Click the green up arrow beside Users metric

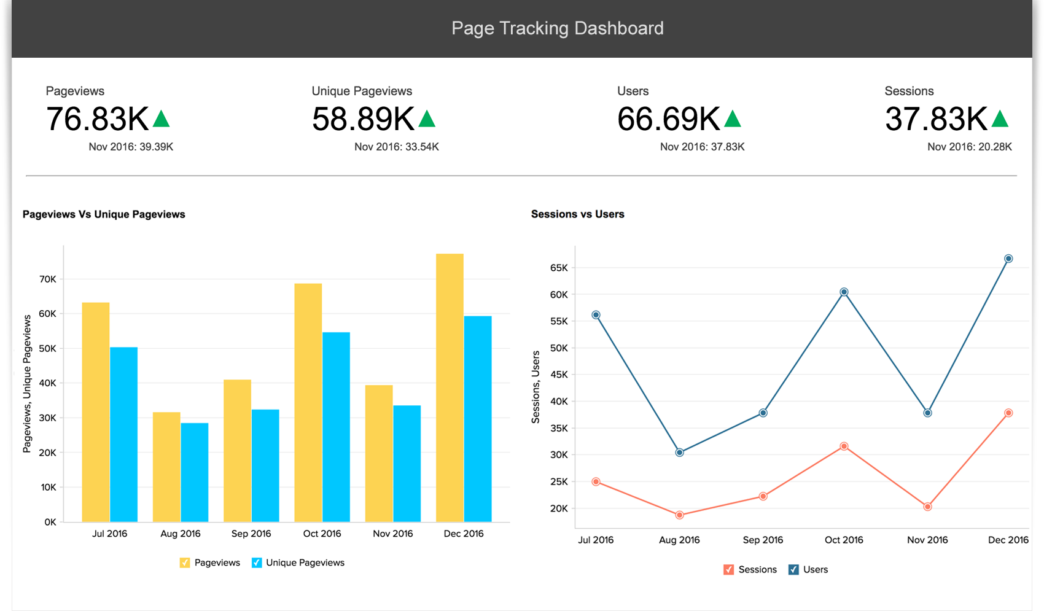[x=733, y=118]
